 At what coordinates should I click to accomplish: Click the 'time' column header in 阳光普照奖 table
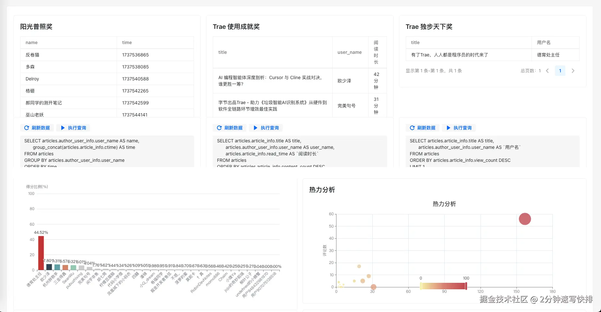[155, 42]
